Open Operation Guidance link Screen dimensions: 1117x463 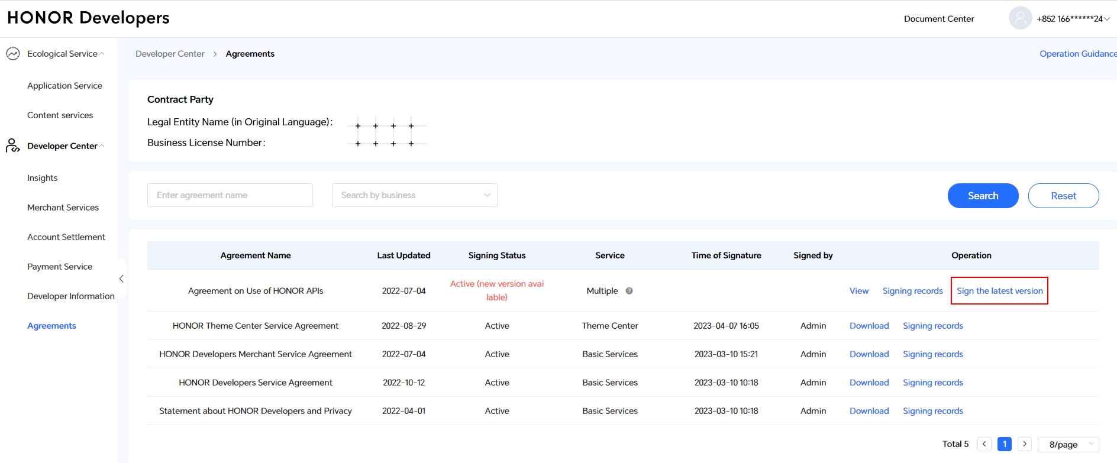(x=1077, y=54)
